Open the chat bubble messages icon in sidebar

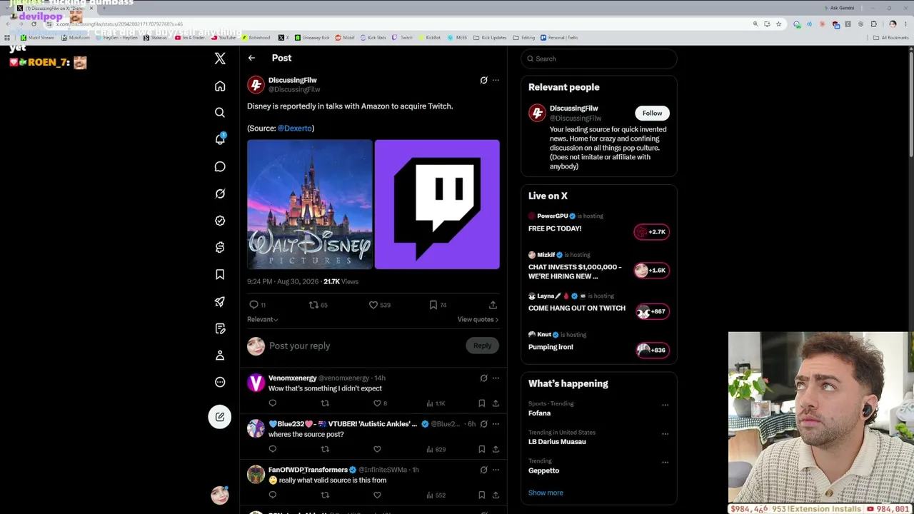[220, 166]
